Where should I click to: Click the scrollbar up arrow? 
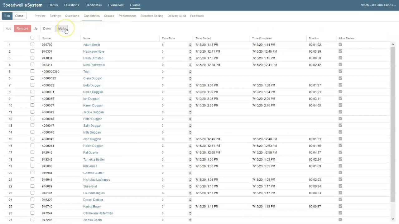(x=393, y=44)
